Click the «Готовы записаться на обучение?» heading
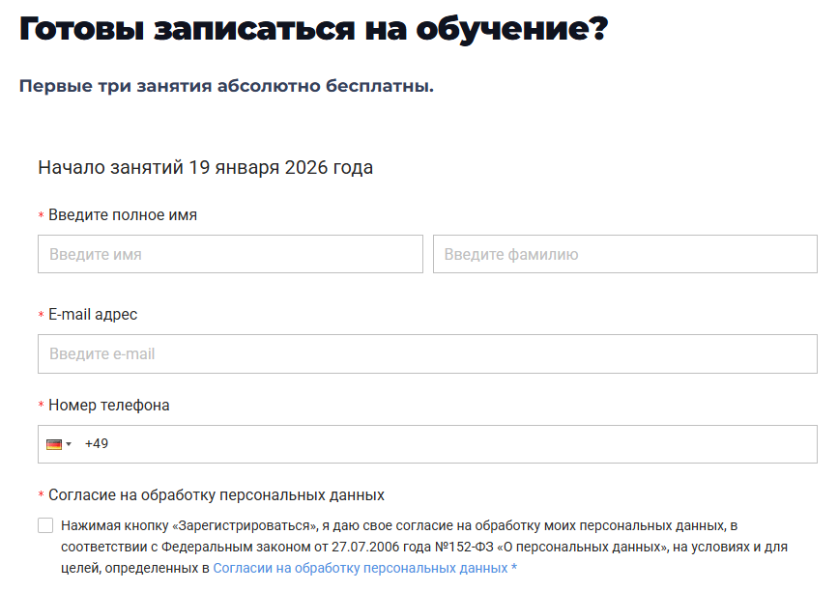The height and width of the screenshot is (591, 838). pyautogui.click(x=313, y=29)
